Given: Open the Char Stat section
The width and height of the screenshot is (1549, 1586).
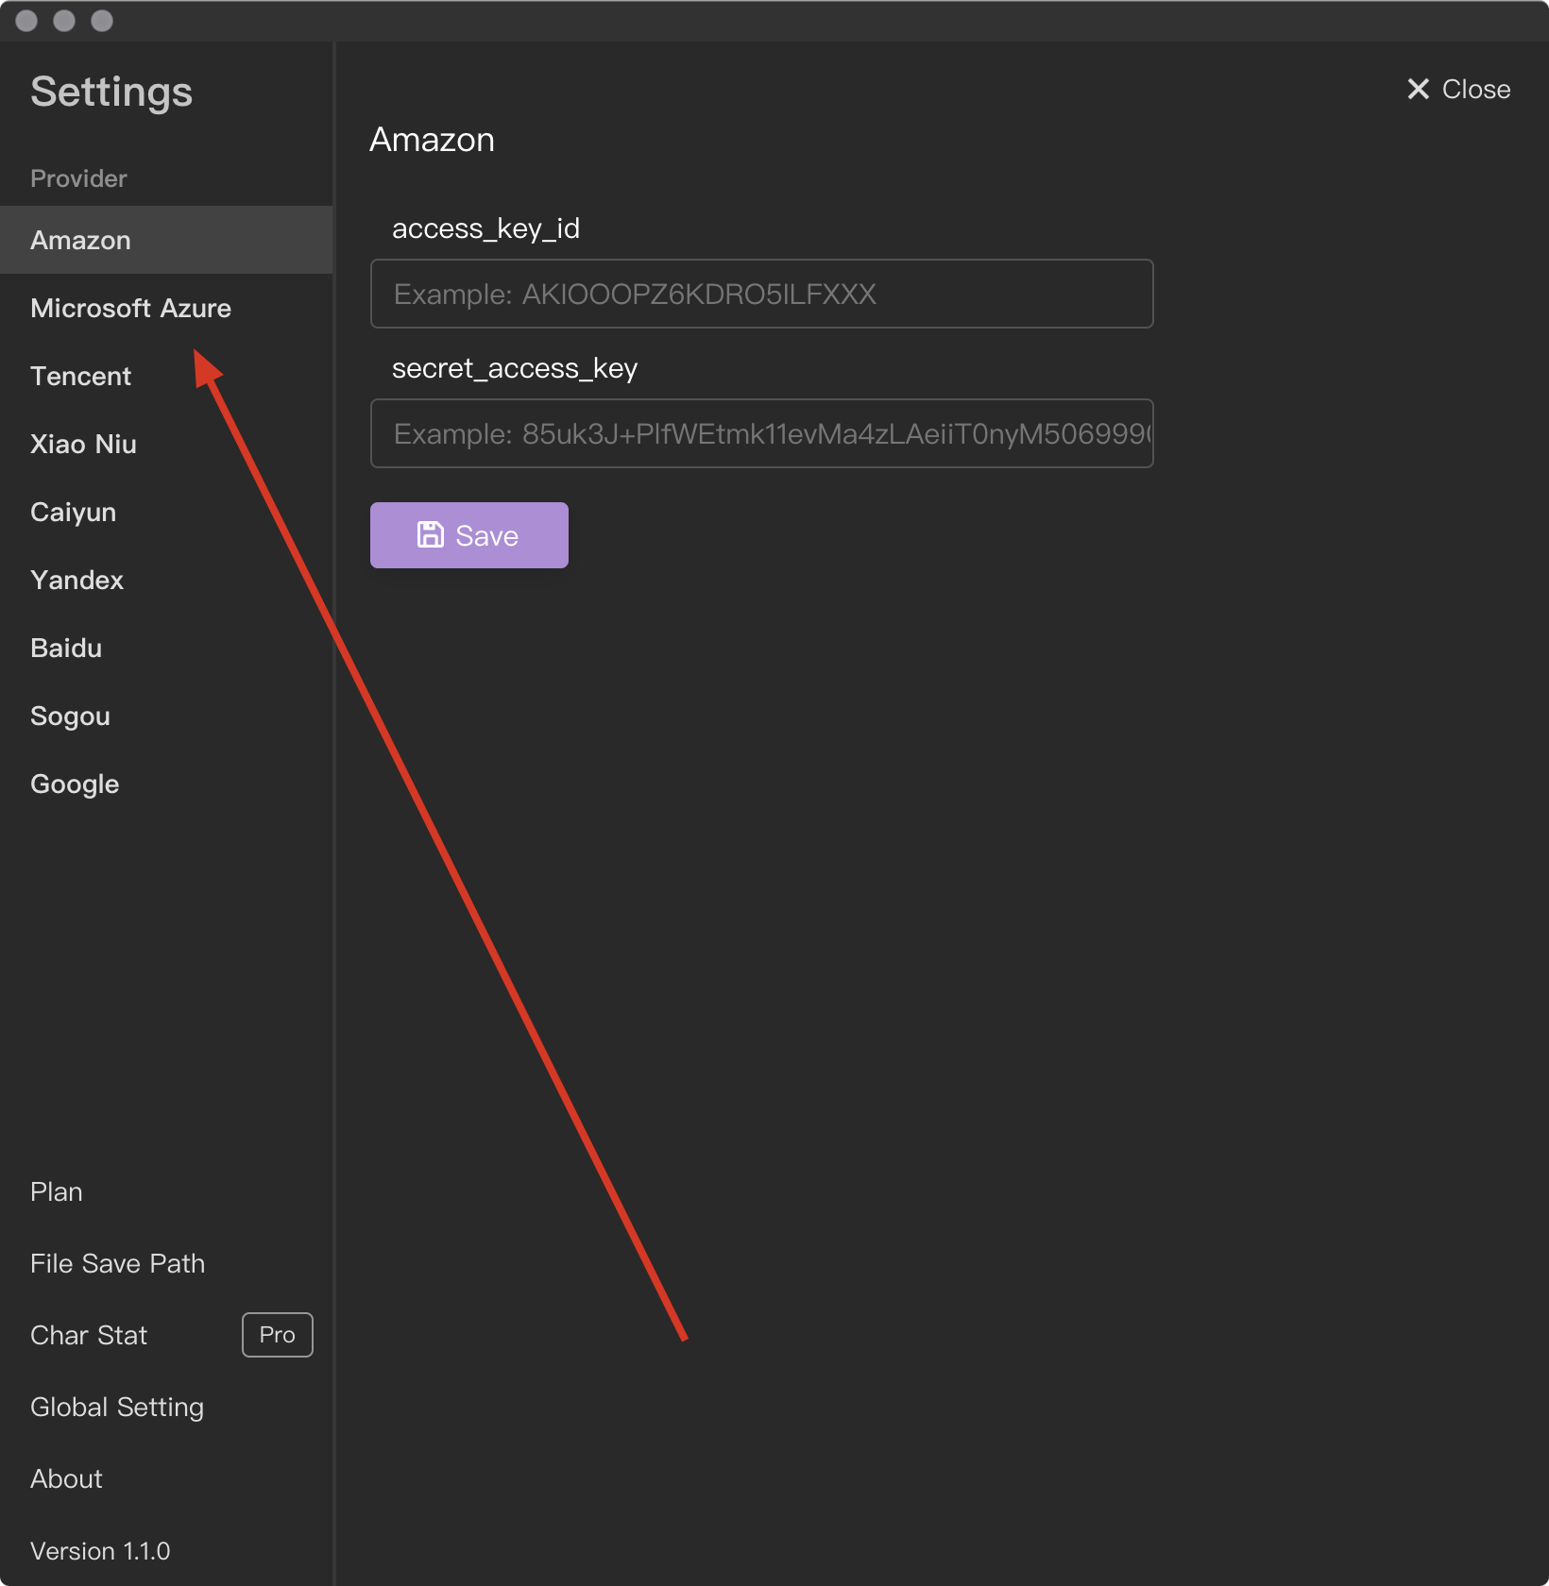Looking at the screenshot, I should click(x=89, y=1336).
